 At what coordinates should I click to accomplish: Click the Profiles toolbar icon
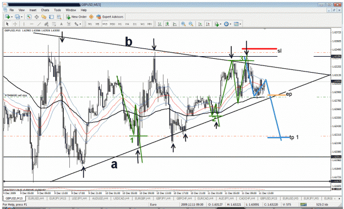pos(17,16)
